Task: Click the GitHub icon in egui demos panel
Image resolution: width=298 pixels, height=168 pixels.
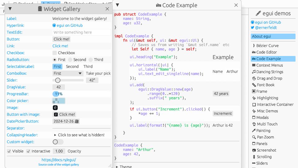Action: (x=252, y=22)
